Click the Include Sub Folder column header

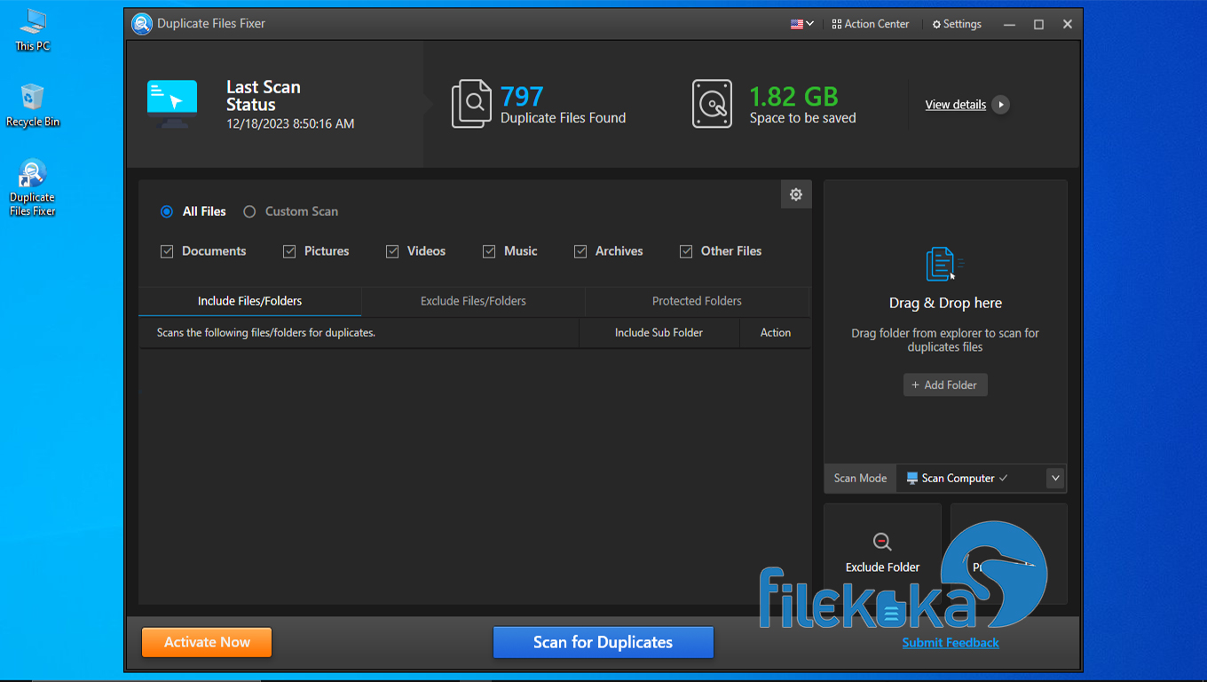pyautogui.click(x=659, y=333)
